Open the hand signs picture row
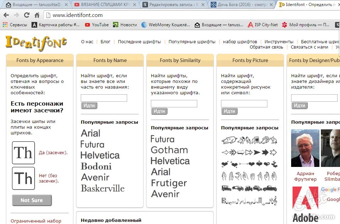Screen dimensions: 340x224 (249, 176)
